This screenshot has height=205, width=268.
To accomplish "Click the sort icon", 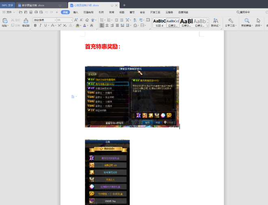I will [x=135, y=20].
